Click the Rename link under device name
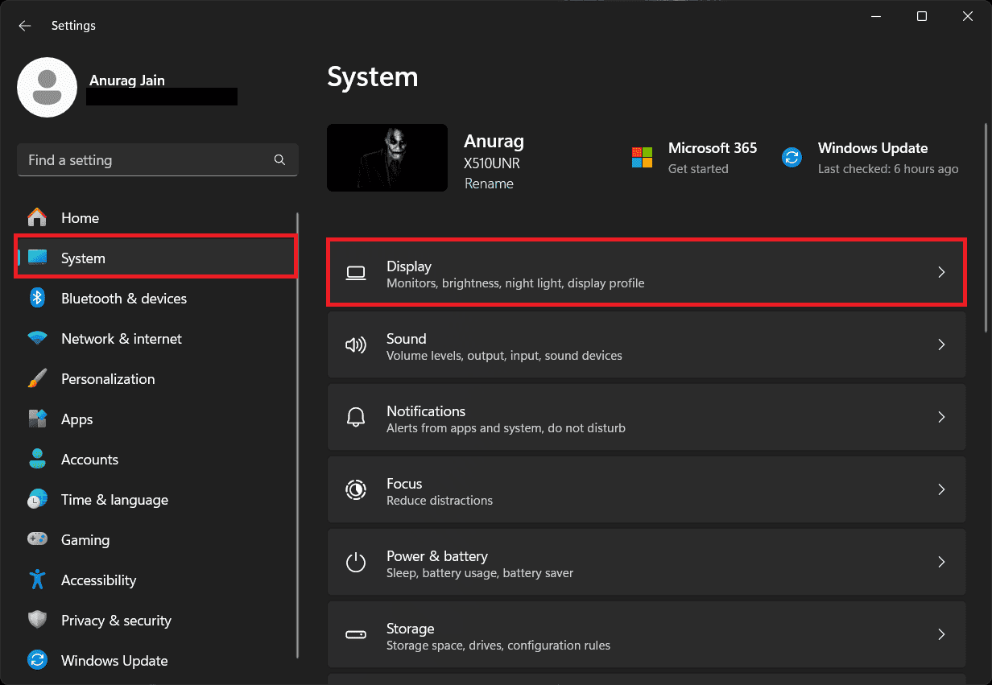 point(489,184)
